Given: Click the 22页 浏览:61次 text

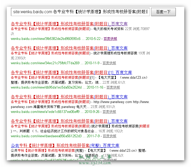Looking at the screenshot, I should tap(114, 82).
